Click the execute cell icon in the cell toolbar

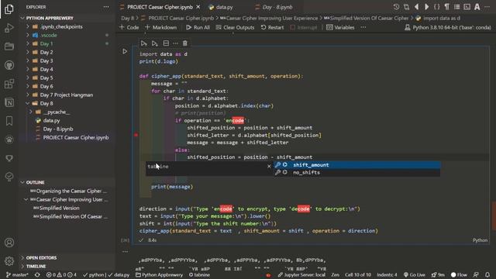tap(143, 43)
